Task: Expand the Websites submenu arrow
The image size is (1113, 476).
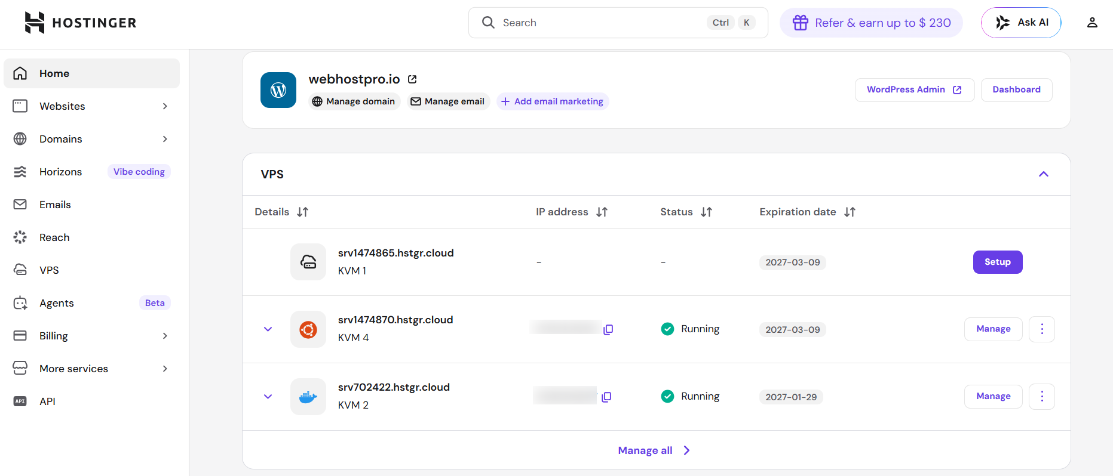Action: click(165, 106)
